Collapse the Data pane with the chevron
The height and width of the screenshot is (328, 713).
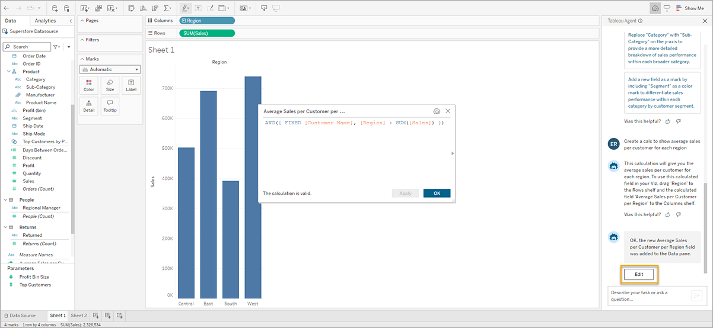(71, 21)
